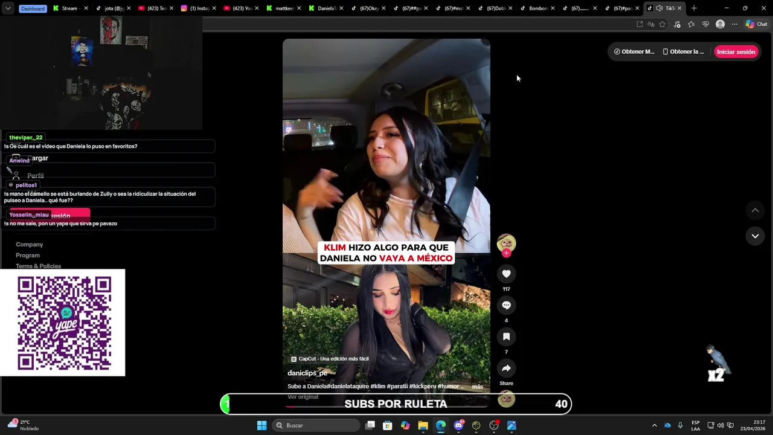Screen dimensions: 773x435
Task: Open Task View on the taskbar
Action: coord(370,425)
